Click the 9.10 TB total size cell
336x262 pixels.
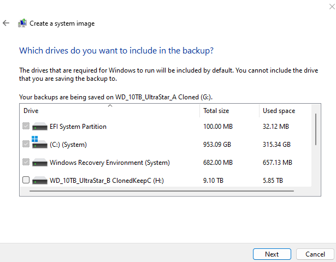point(213,181)
